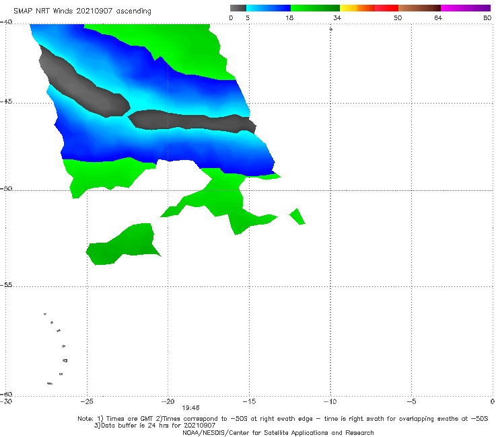Click the note line starting "Note: 1) Times are GMT"
This screenshot has width=498, height=437.
(x=283, y=419)
